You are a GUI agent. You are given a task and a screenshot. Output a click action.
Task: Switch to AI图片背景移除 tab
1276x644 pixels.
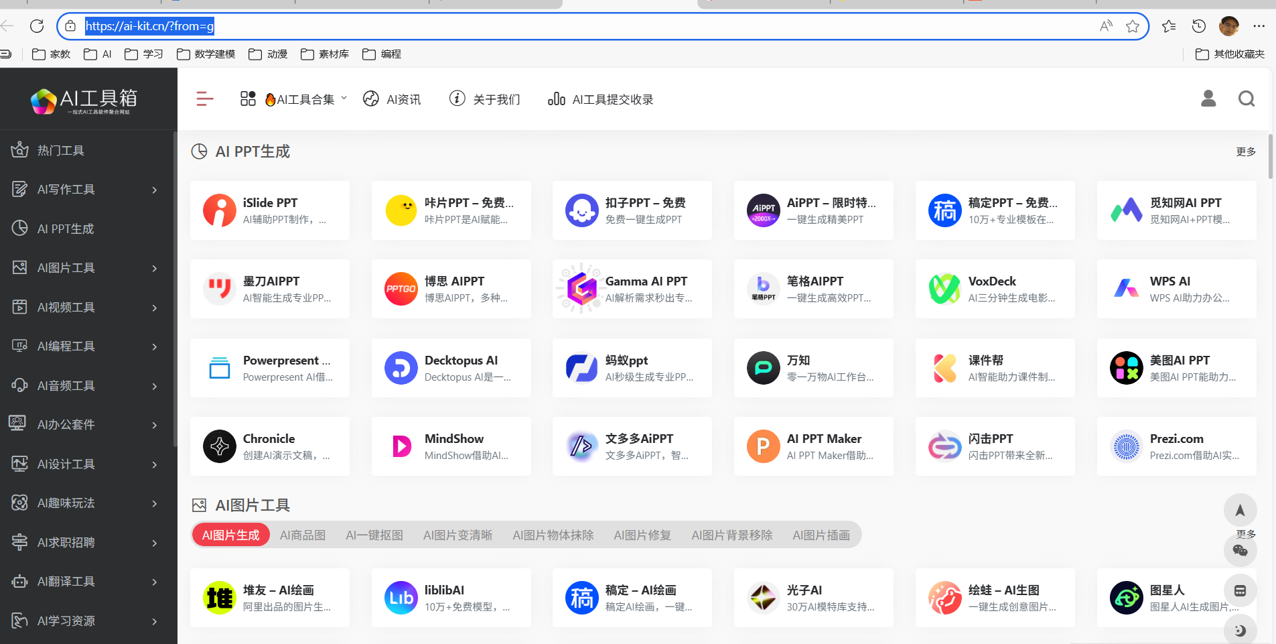732,535
